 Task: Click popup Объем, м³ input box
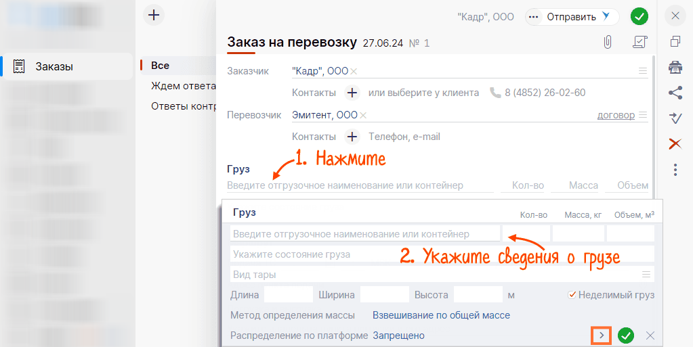630,233
